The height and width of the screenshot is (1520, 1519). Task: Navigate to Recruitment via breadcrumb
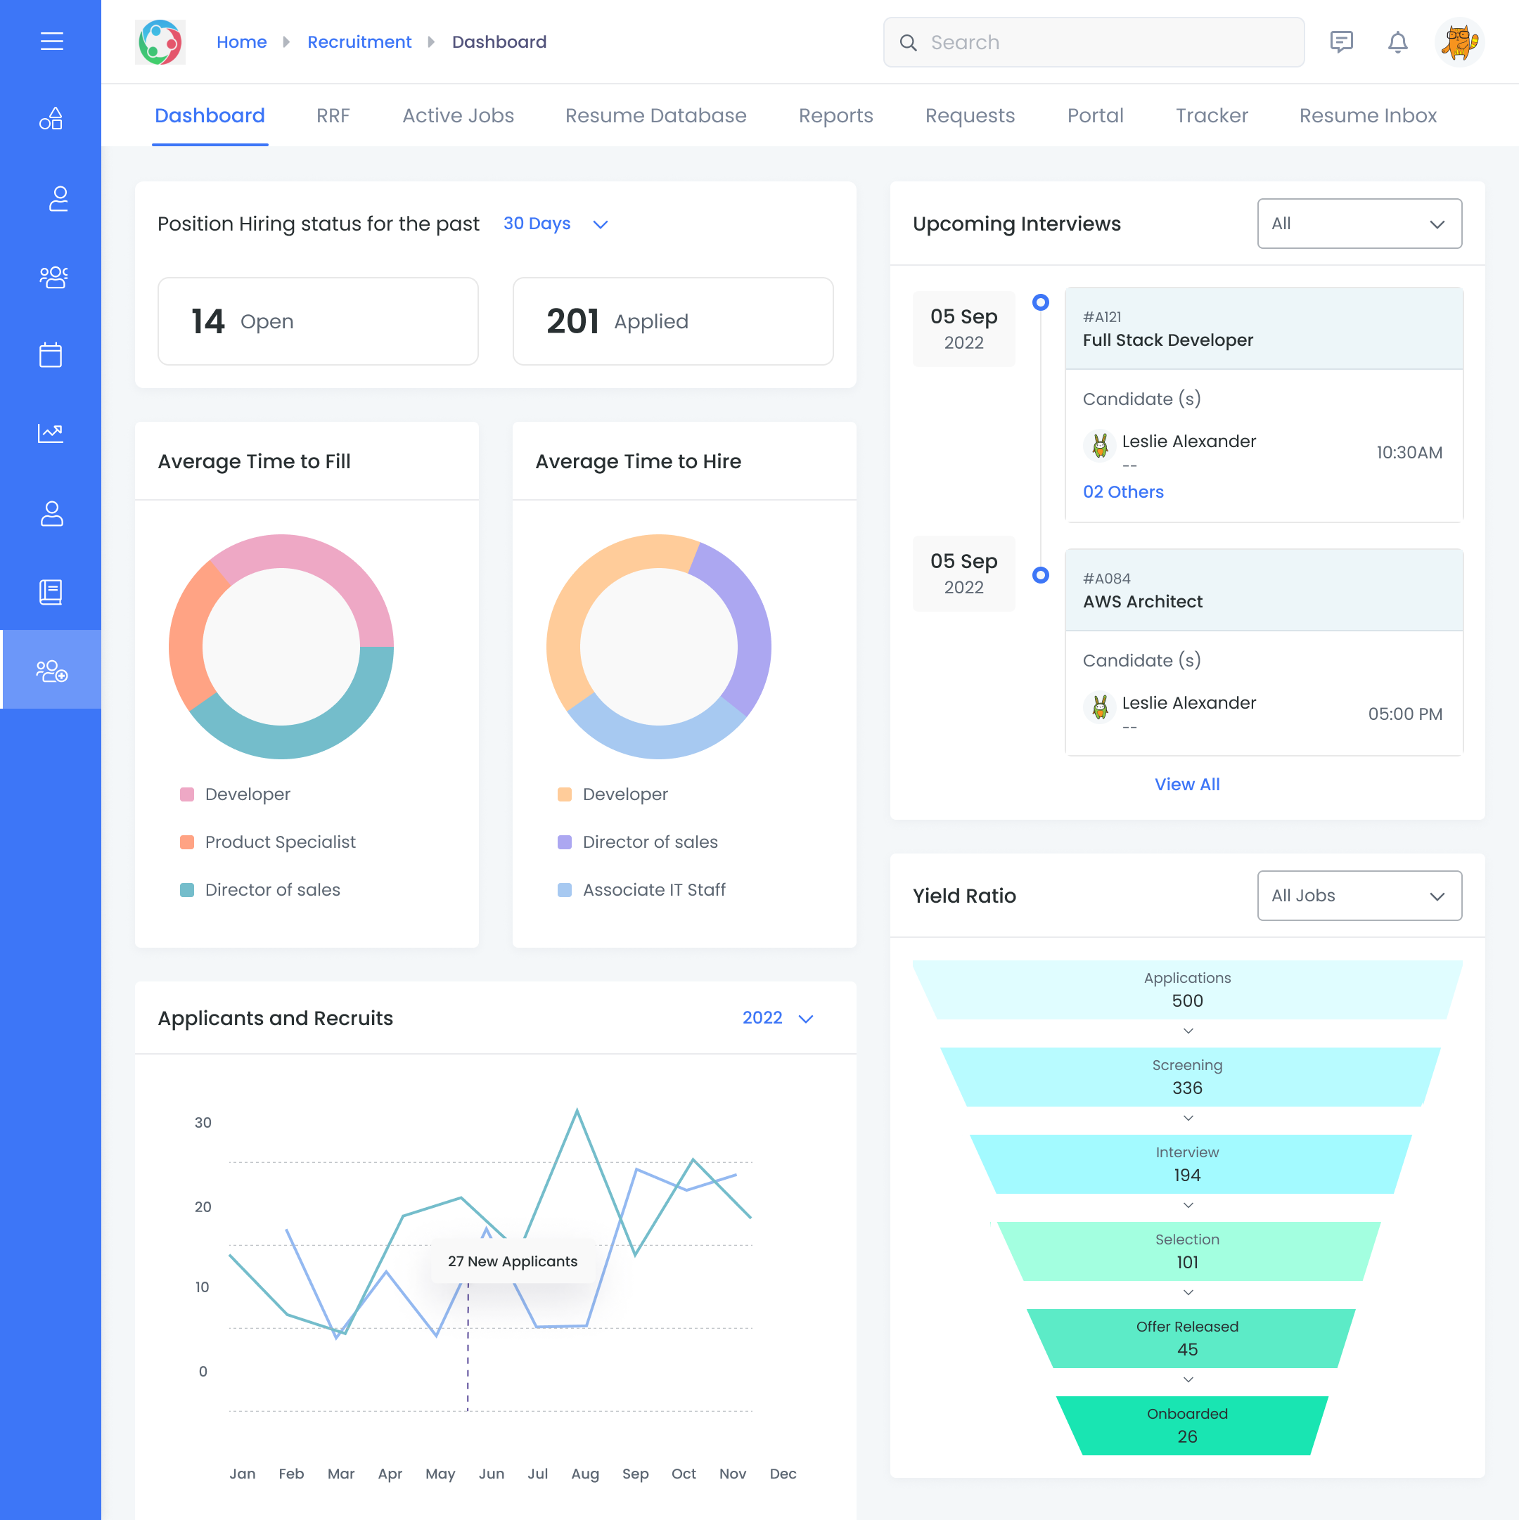(x=359, y=41)
